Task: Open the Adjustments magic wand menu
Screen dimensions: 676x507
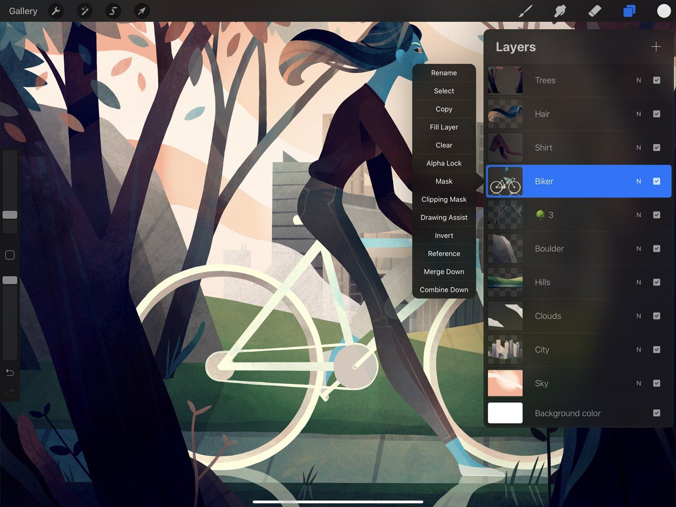Action: (84, 11)
